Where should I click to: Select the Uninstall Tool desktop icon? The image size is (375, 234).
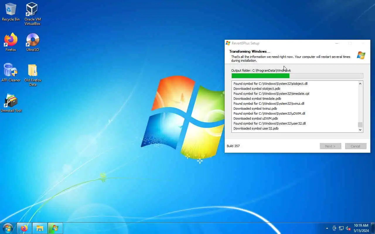pos(11,103)
